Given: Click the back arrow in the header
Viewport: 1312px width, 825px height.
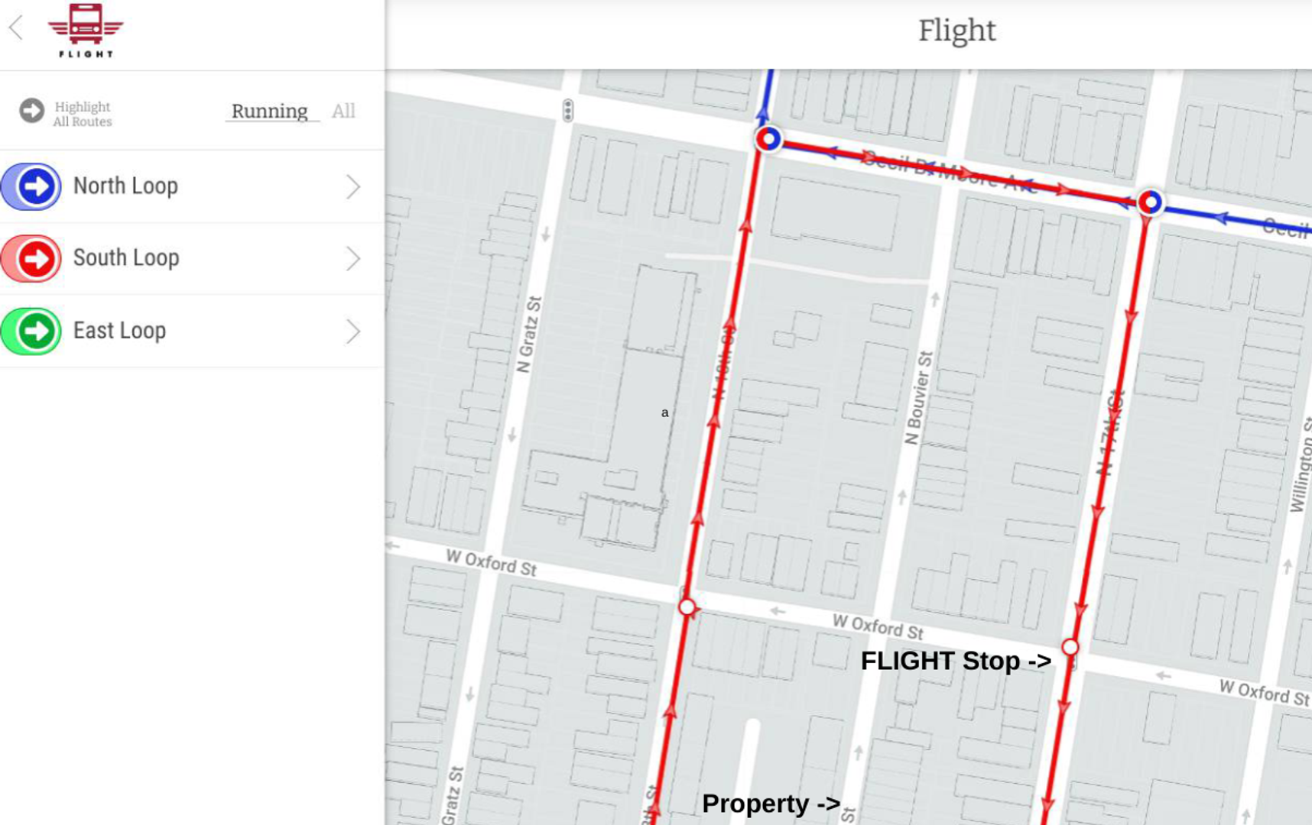Looking at the screenshot, I should [16, 28].
